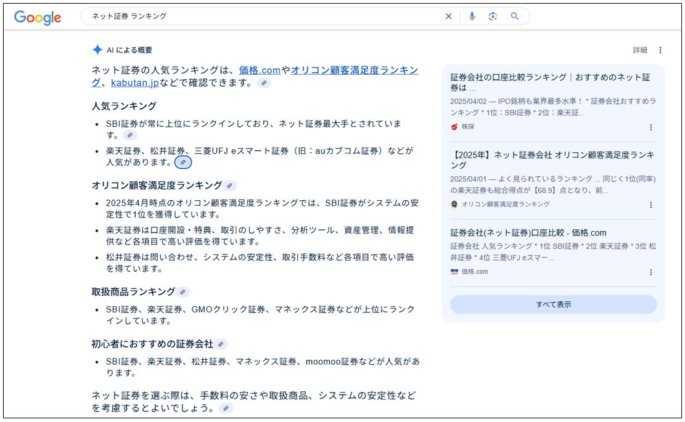Viewport: 685px width, 422px height.
Task: Click link chip beside オリコン顧客満足度ランキング heading
Action: (x=229, y=186)
